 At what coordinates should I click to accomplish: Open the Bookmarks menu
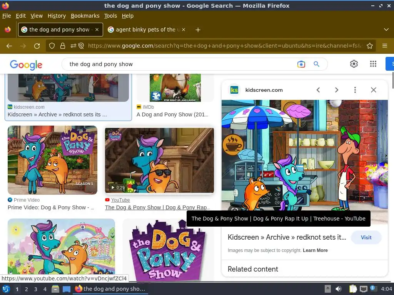pyautogui.click(x=85, y=16)
